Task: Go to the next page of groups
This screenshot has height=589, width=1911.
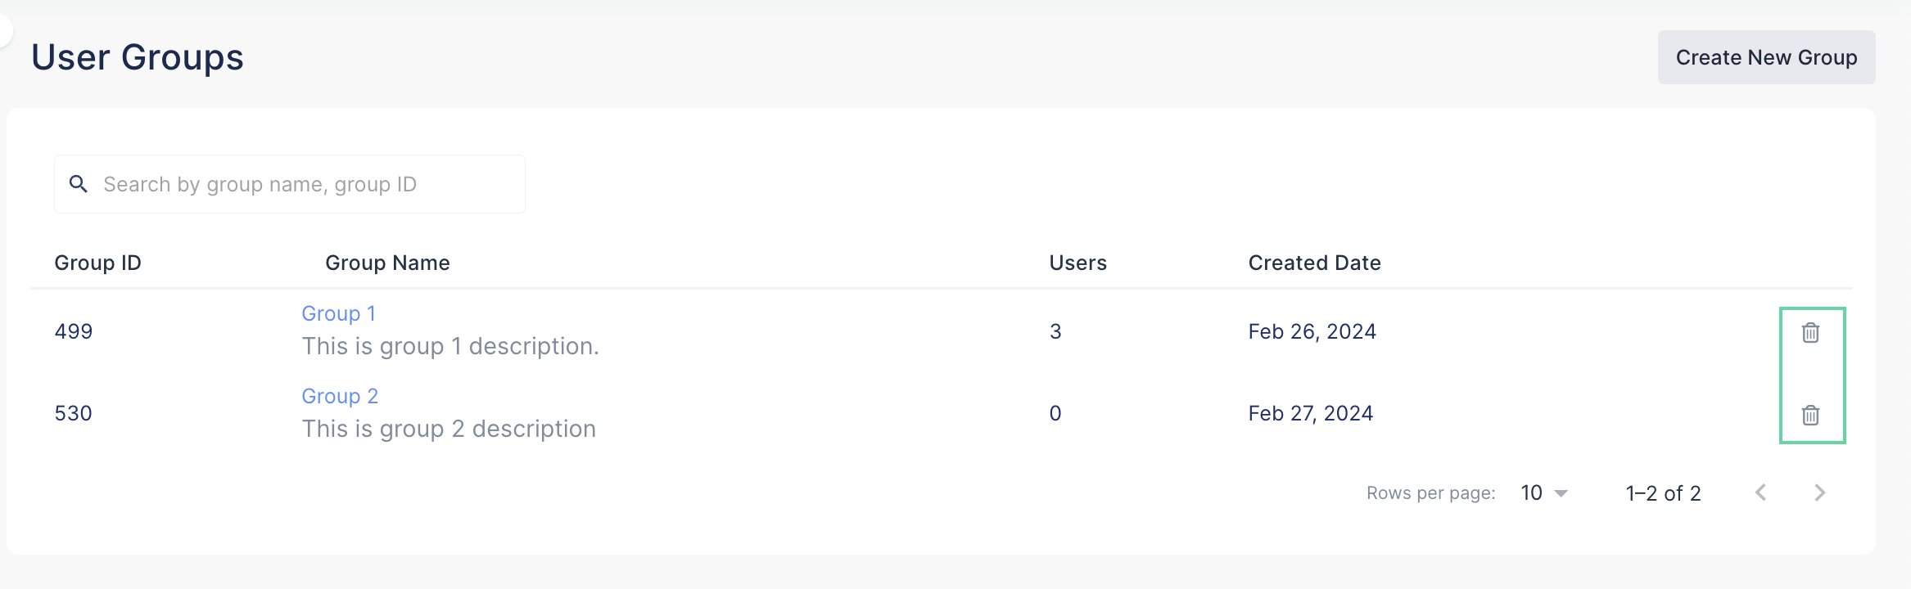Action: (x=1819, y=492)
